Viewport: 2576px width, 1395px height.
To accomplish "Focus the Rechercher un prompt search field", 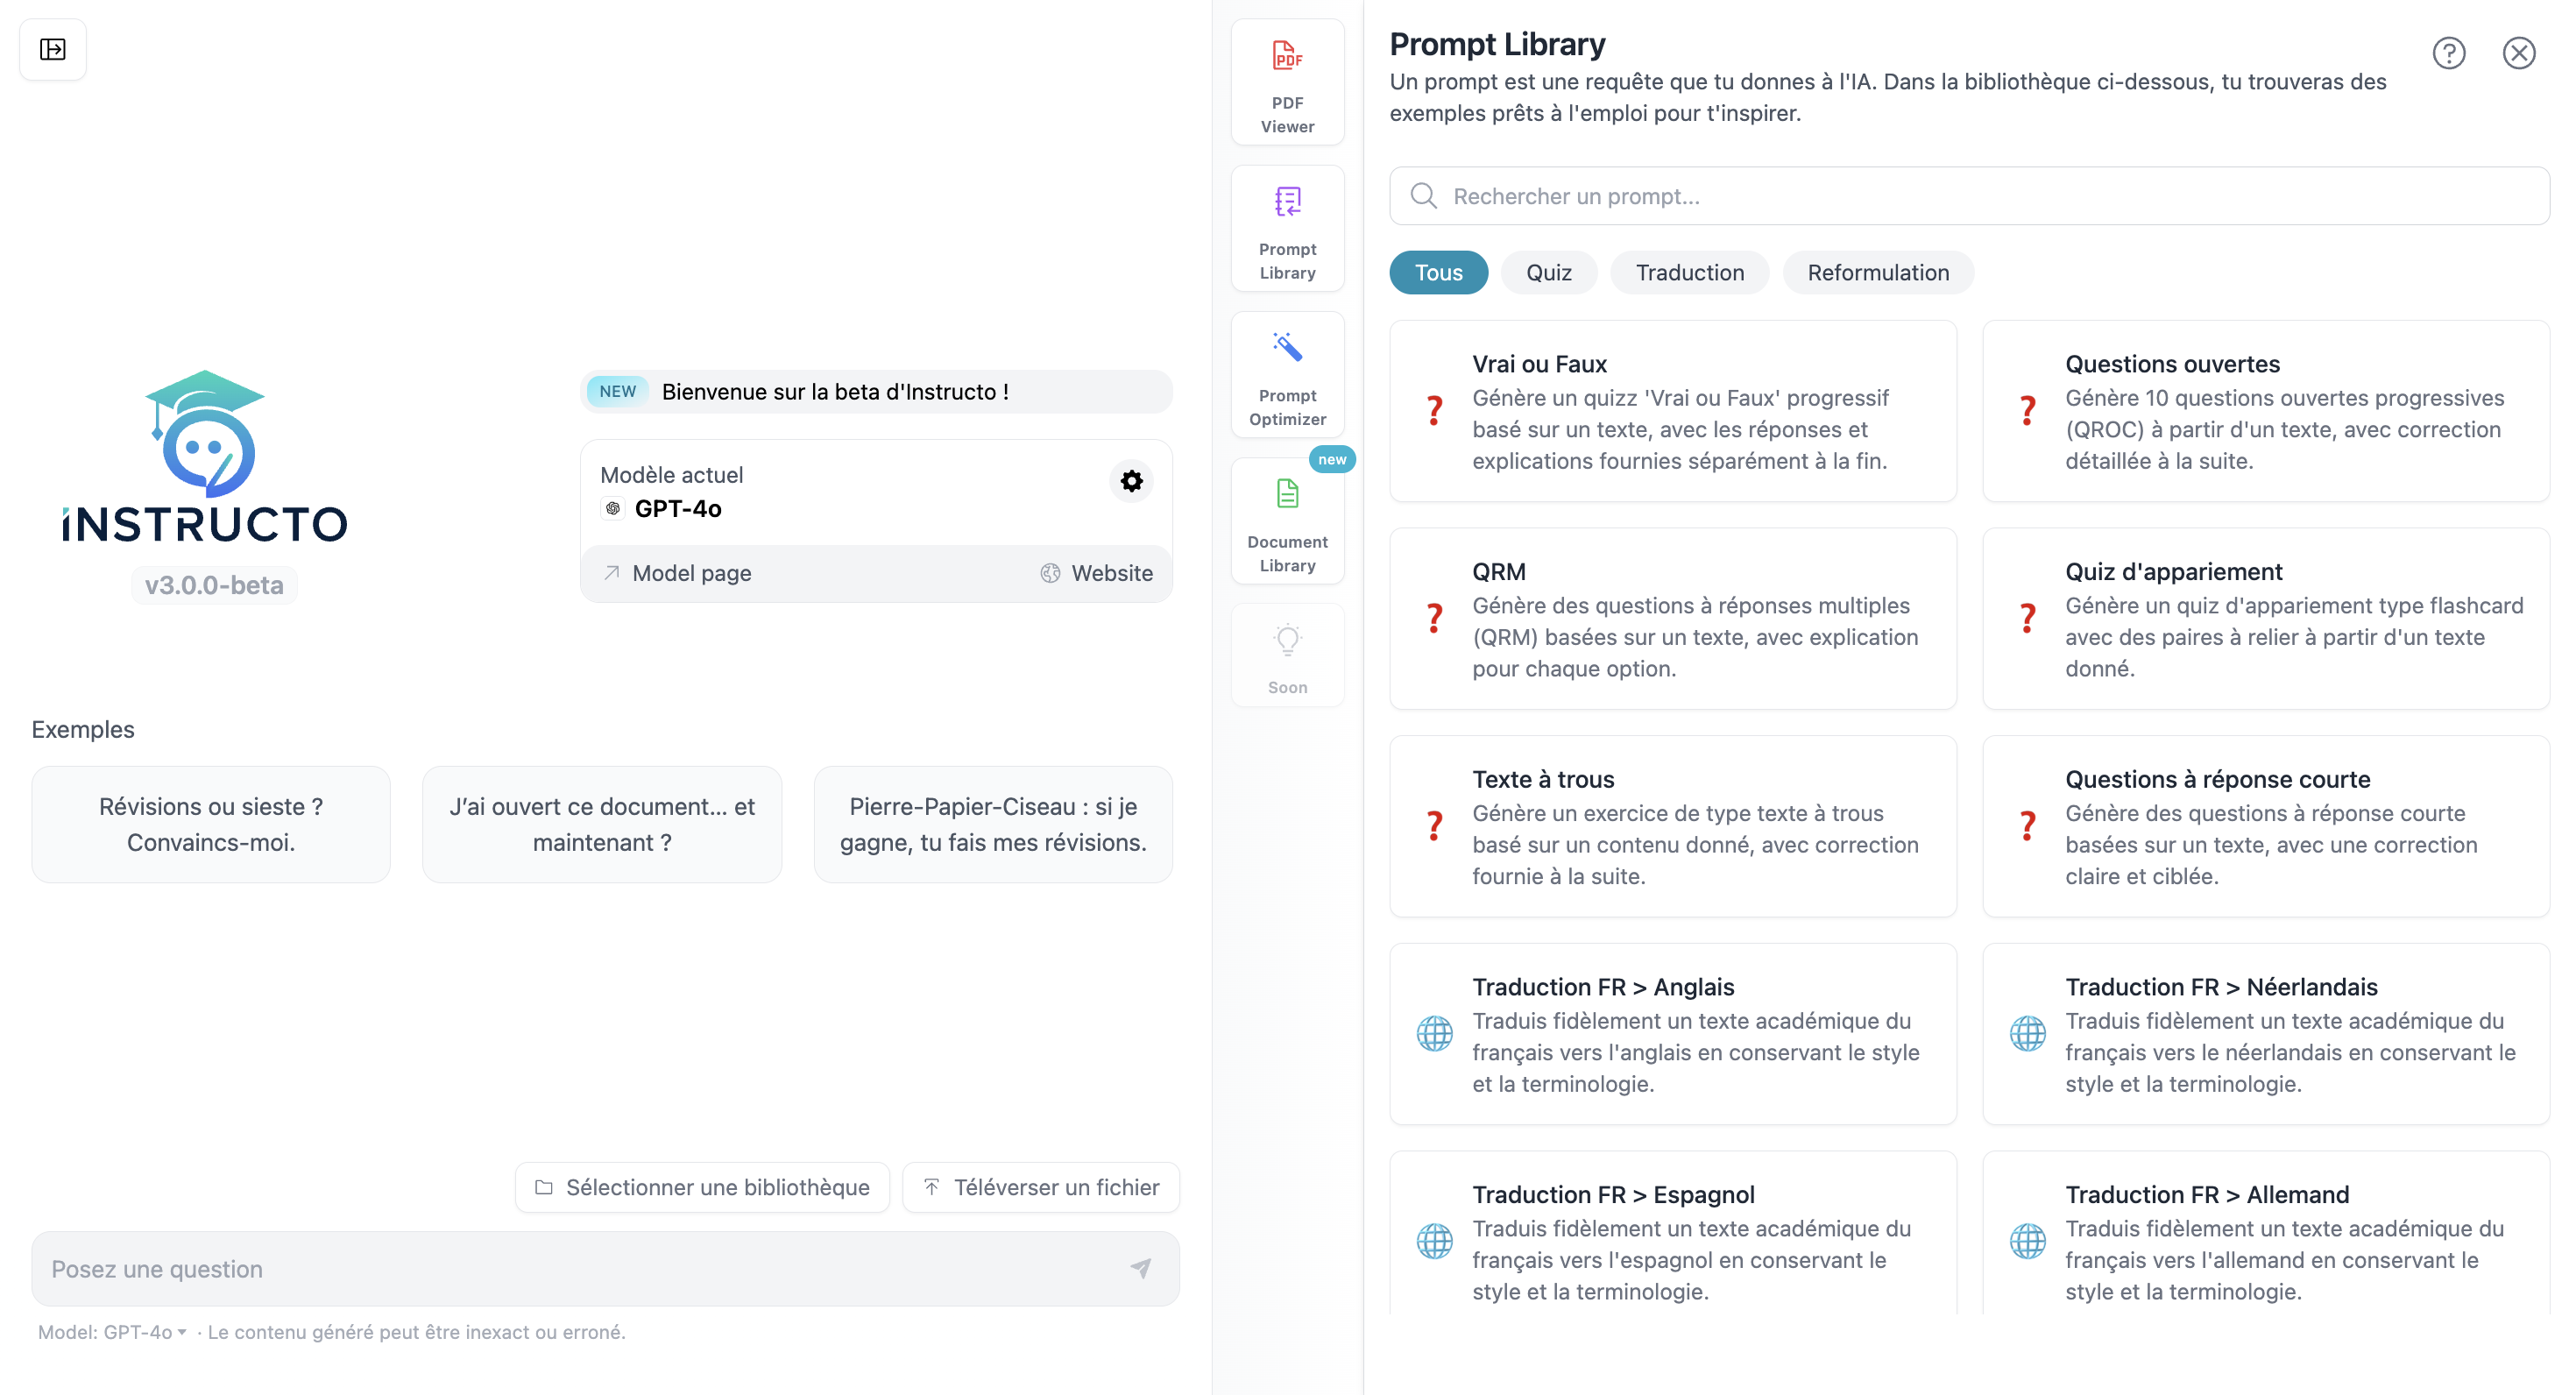I will click(x=1968, y=196).
